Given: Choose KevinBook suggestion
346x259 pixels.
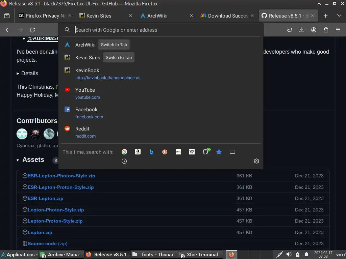Looking at the screenshot, I should tap(160, 74).
